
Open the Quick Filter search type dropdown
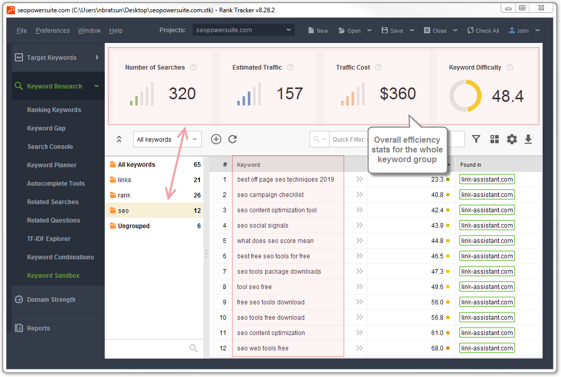(320, 139)
